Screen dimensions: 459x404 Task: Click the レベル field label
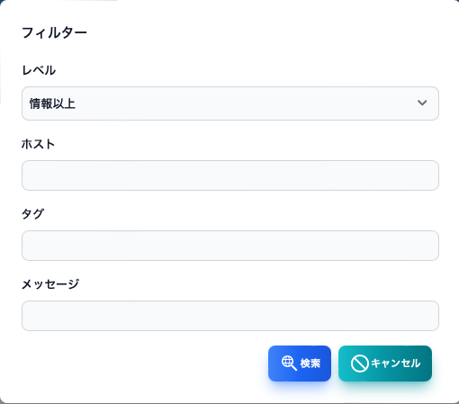click(39, 70)
